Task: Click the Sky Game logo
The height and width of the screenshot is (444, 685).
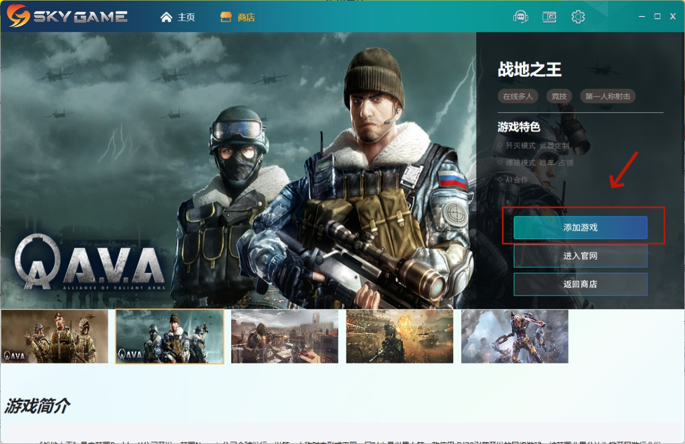Action: [67, 16]
